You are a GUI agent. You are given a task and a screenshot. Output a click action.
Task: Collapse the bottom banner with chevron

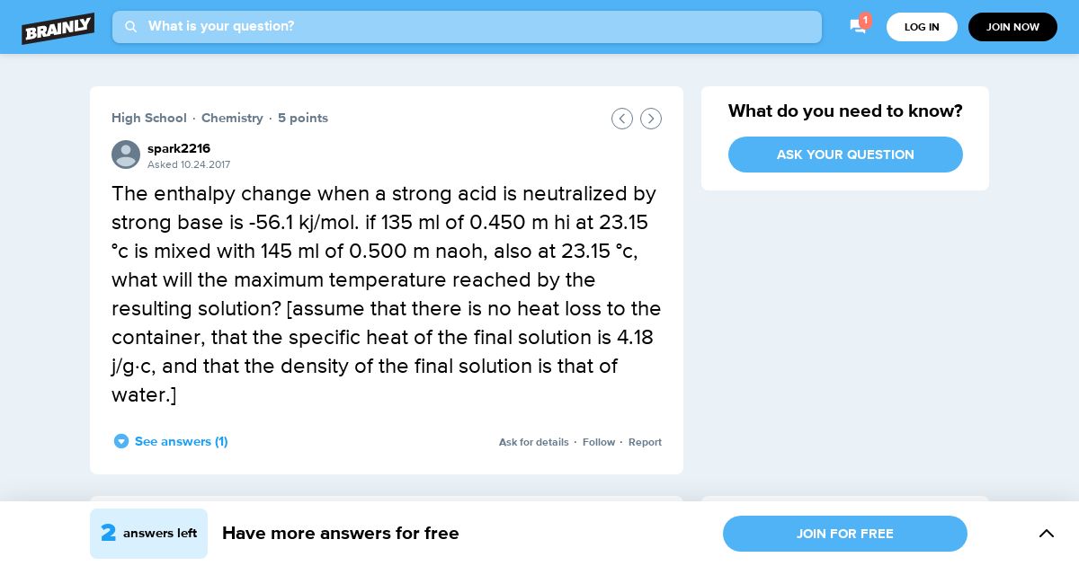pyautogui.click(x=1047, y=534)
